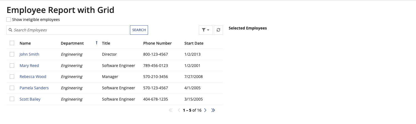The width and height of the screenshot is (416, 124).
Task: Jump to first page of employees
Action: coord(171,110)
